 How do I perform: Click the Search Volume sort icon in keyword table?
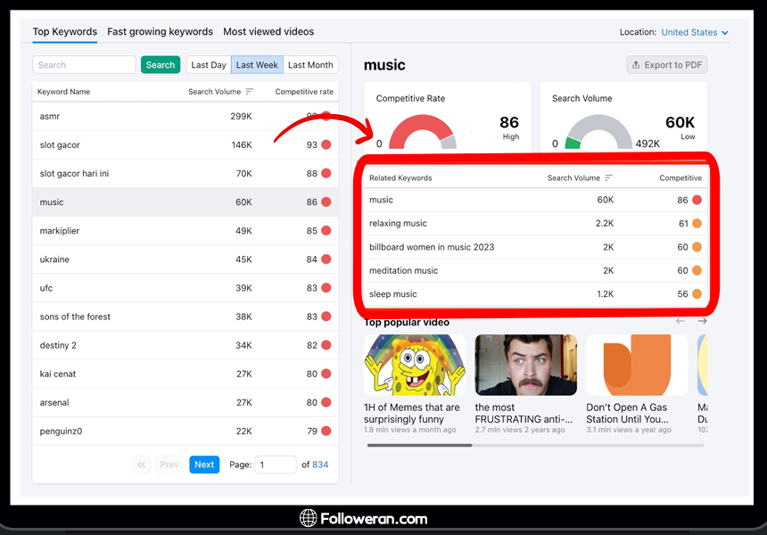250,92
